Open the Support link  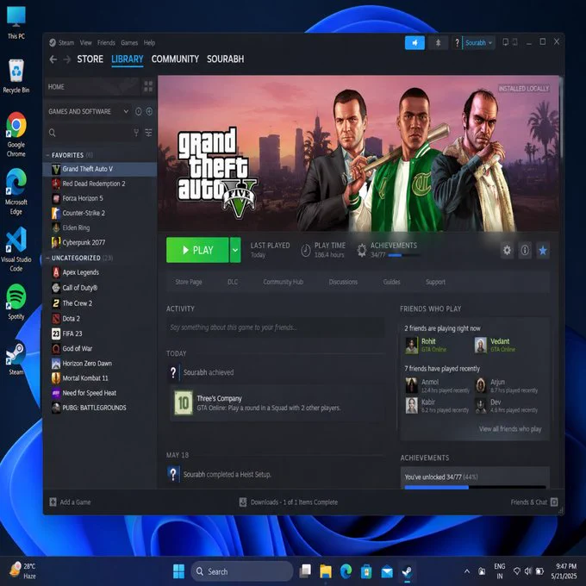435,282
